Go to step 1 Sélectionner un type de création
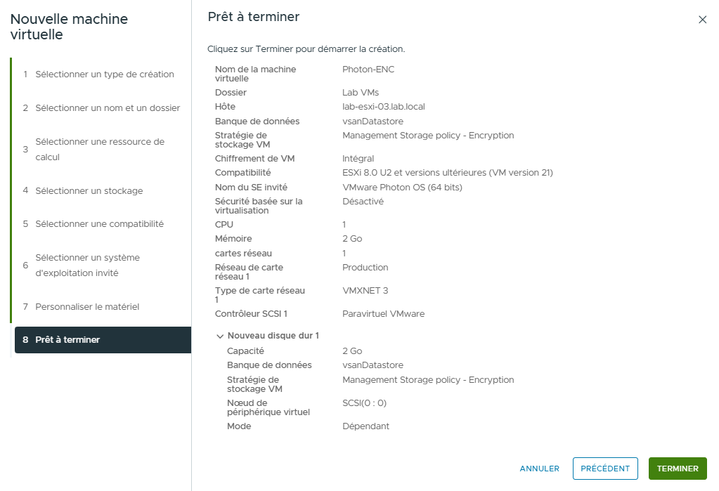The image size is (719, 491). [x=104, y=74]
